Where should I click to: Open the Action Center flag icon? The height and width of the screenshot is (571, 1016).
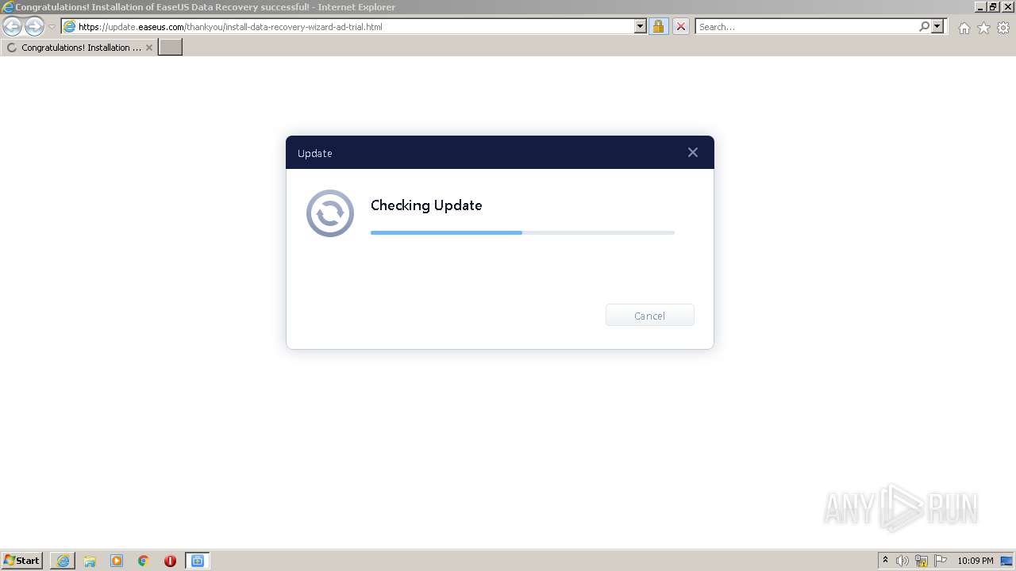(941, 561)
